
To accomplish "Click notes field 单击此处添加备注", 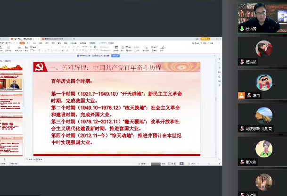I will click(35, 159).
